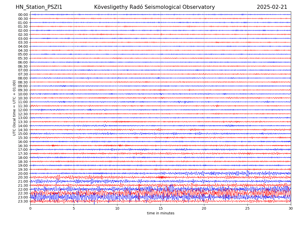Click the 5 minute x-axis tick label
The width and height of the screenshot is (303, 227).
pyautogui.click(x=74, y=209)
